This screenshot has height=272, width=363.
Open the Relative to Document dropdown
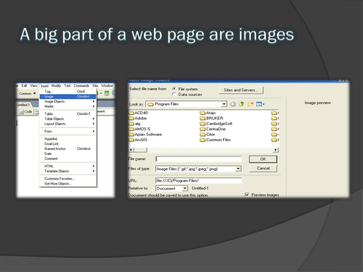[185, 188]
